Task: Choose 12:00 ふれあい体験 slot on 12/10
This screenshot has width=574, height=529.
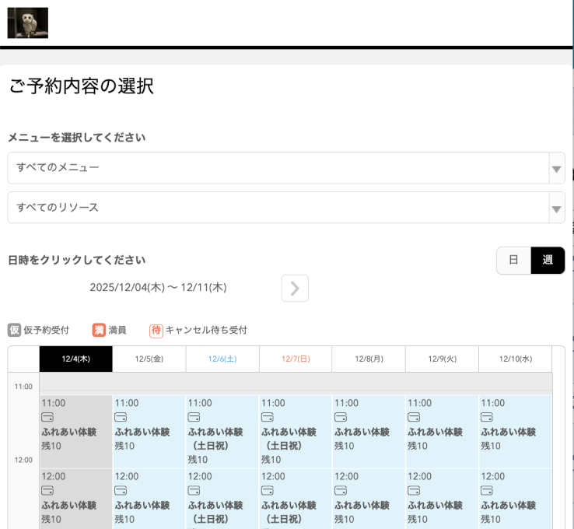Action: (x=516, y=499)
